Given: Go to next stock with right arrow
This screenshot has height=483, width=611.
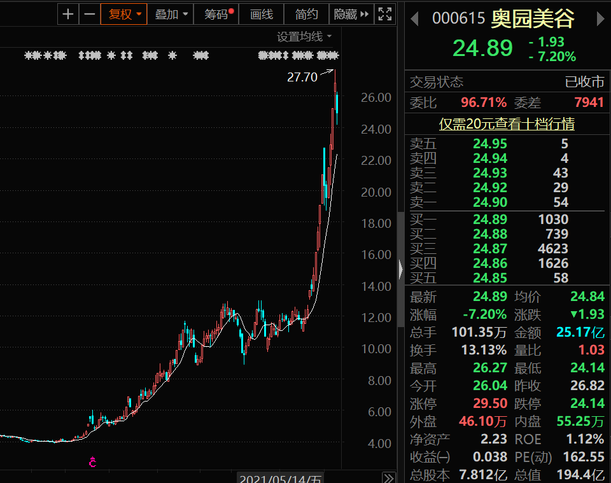Looking at the screenshot, I should tap(600, 19).
